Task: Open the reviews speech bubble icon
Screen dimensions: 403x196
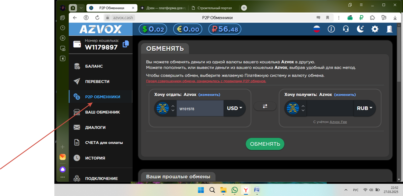Action: pos(318,17)
